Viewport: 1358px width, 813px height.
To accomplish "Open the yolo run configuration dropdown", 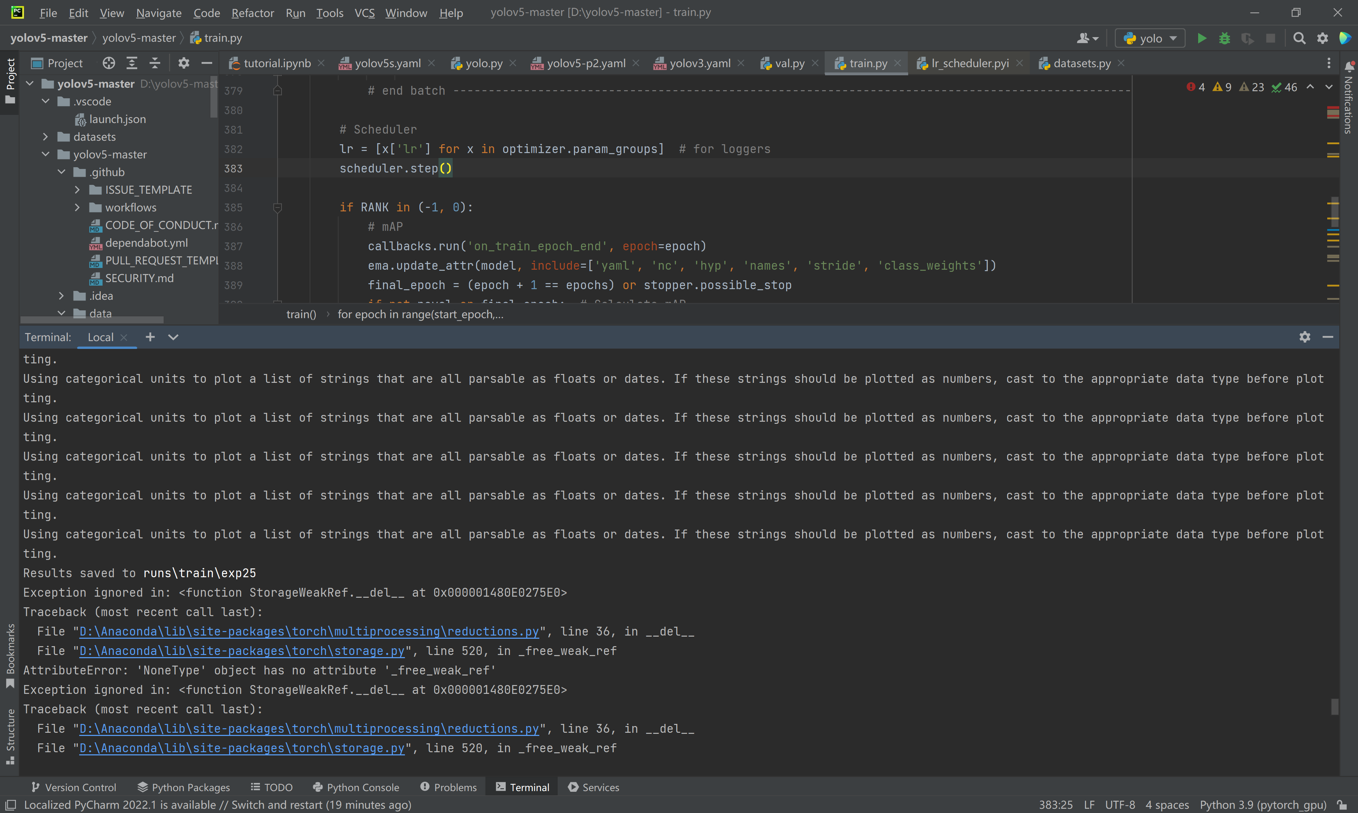I will [1150, 38].
